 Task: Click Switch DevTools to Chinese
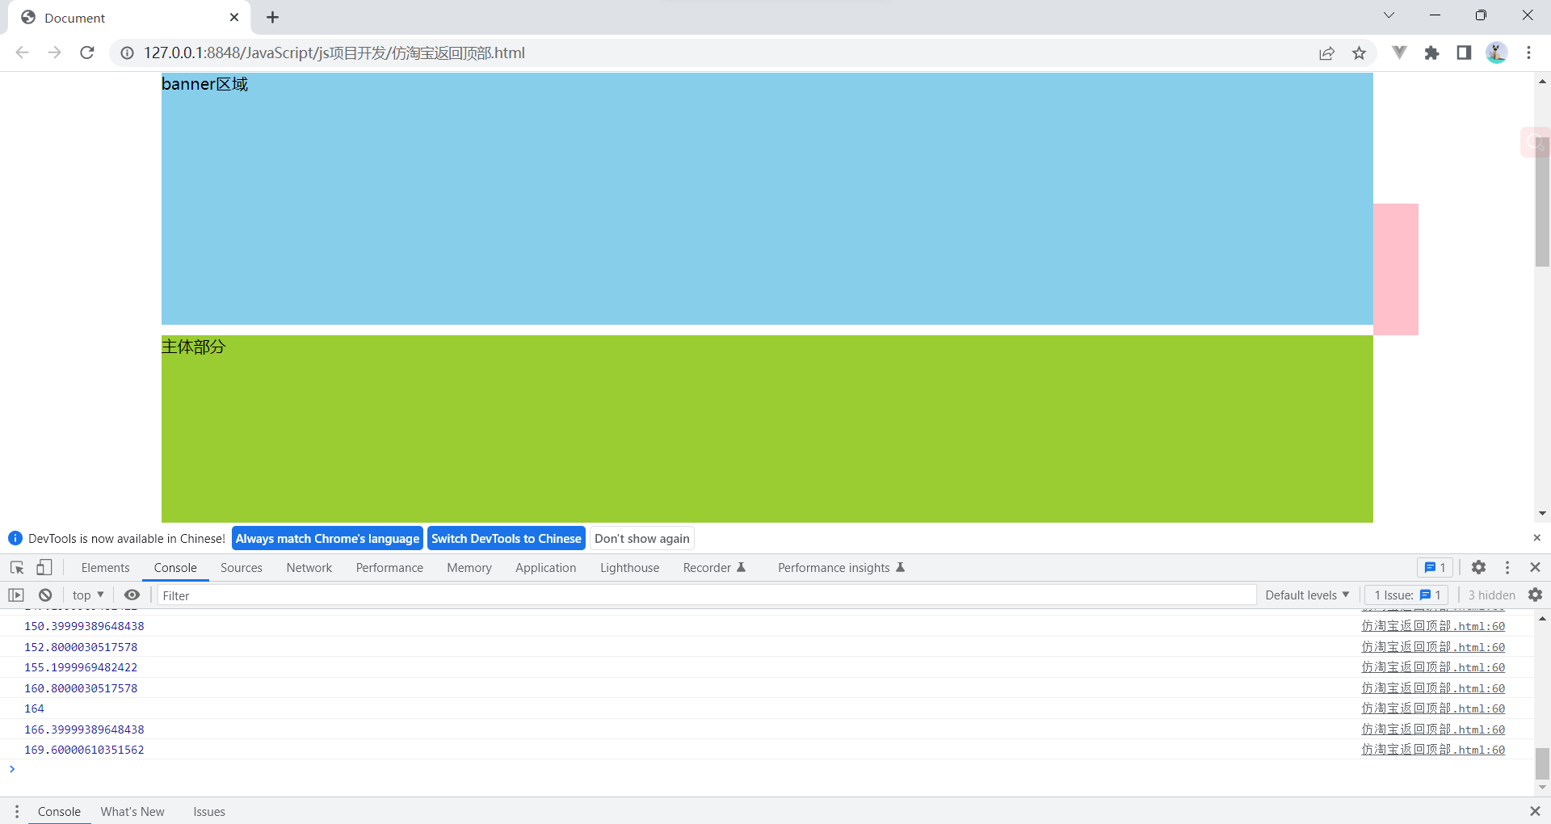pos(506,538)
